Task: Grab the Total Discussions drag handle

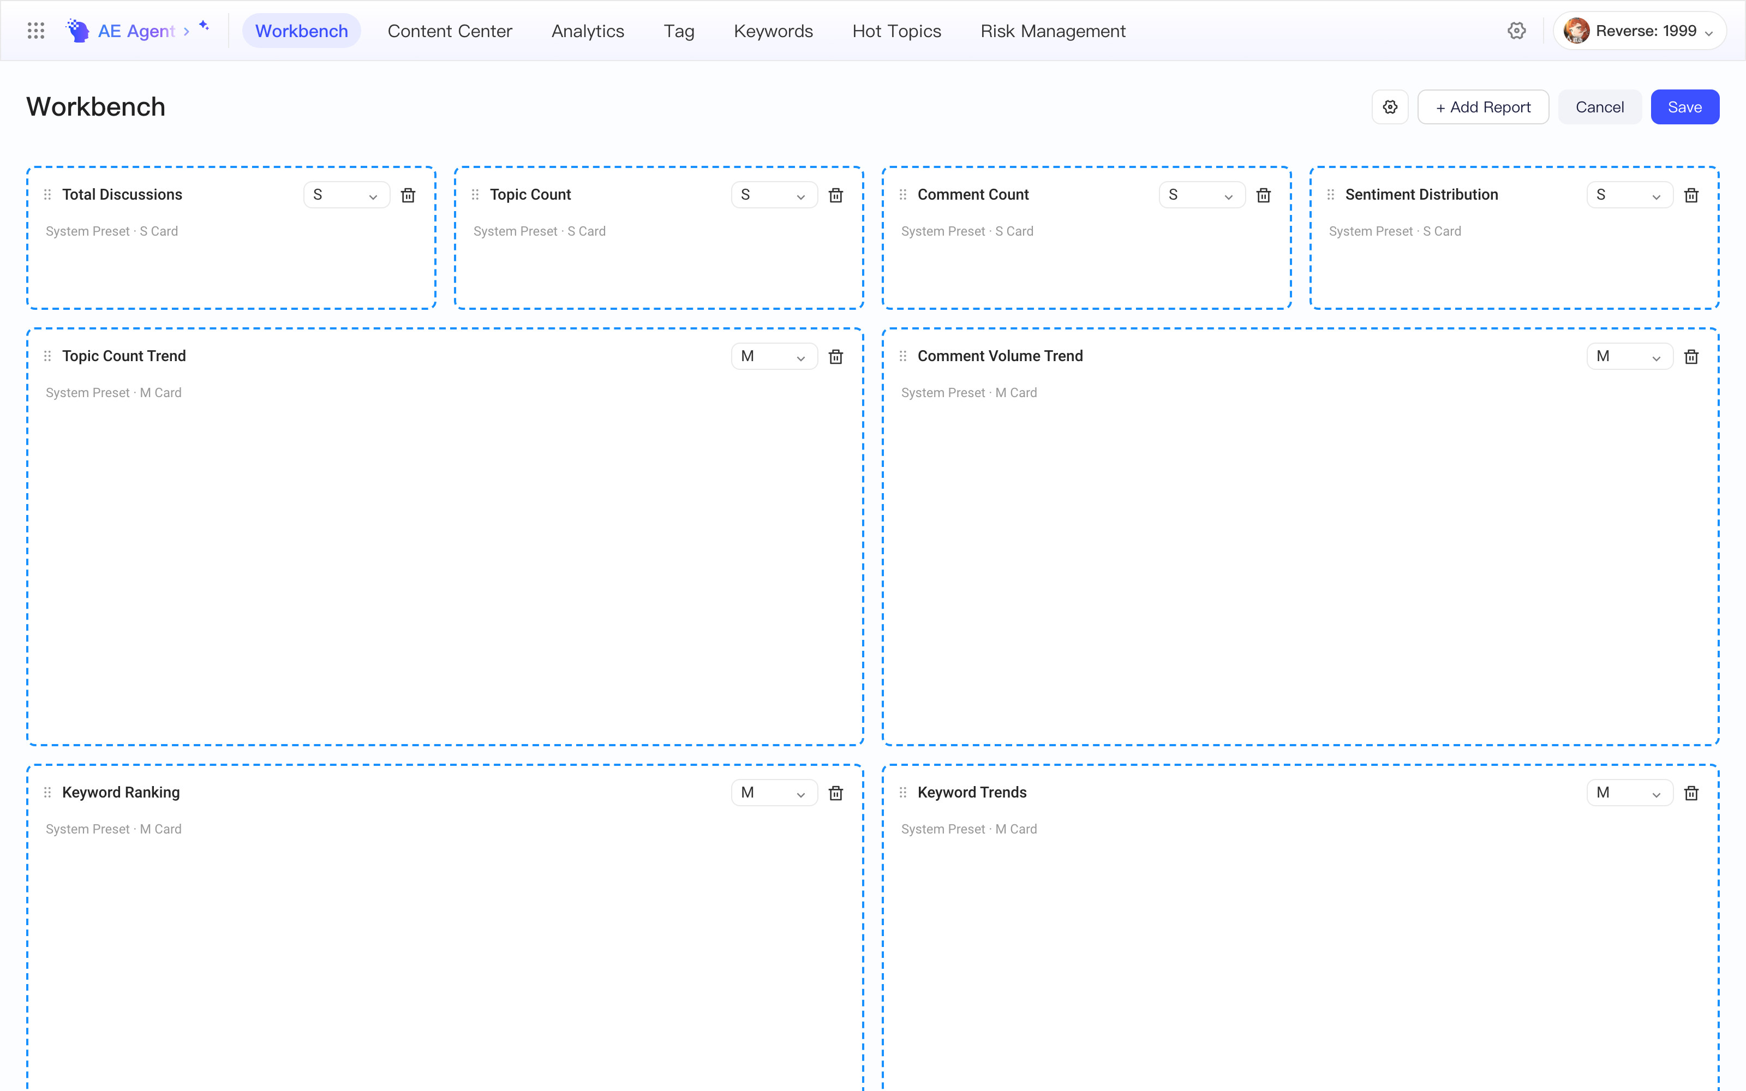Action: pyautogui.click(x=47, y=195)
